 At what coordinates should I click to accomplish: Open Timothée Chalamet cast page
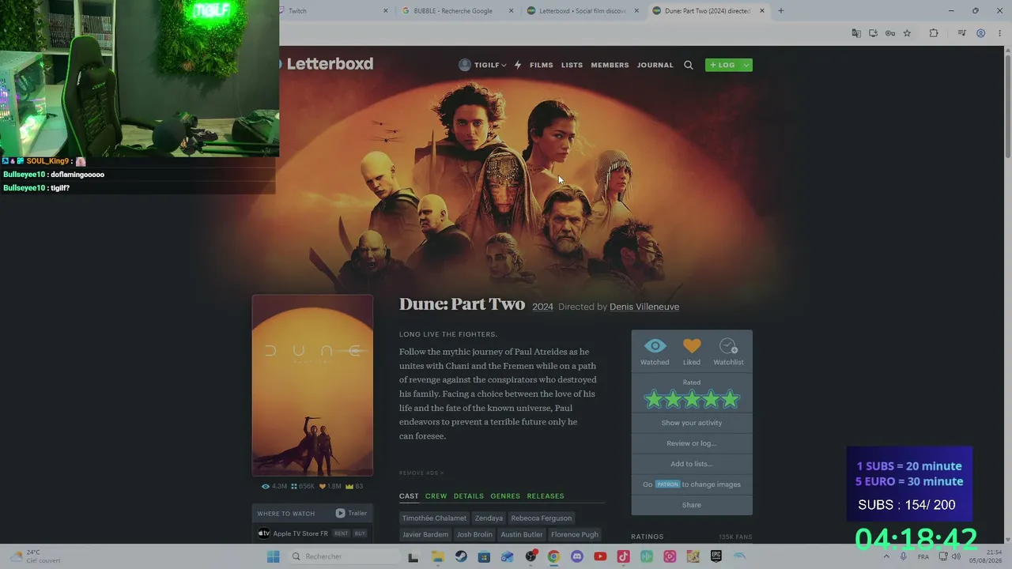point(434,518)
